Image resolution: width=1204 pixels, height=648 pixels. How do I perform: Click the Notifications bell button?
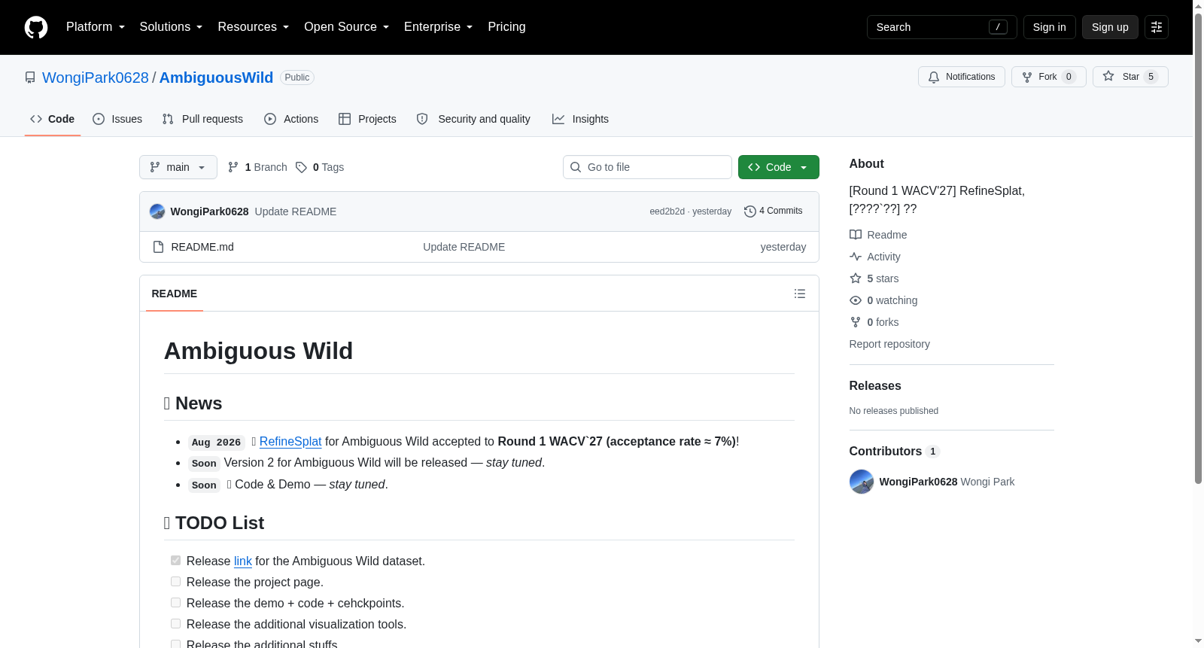961,77
